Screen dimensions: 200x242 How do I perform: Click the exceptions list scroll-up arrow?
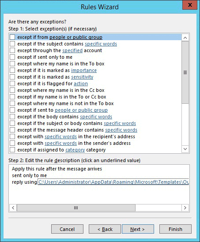pos(185,38)
